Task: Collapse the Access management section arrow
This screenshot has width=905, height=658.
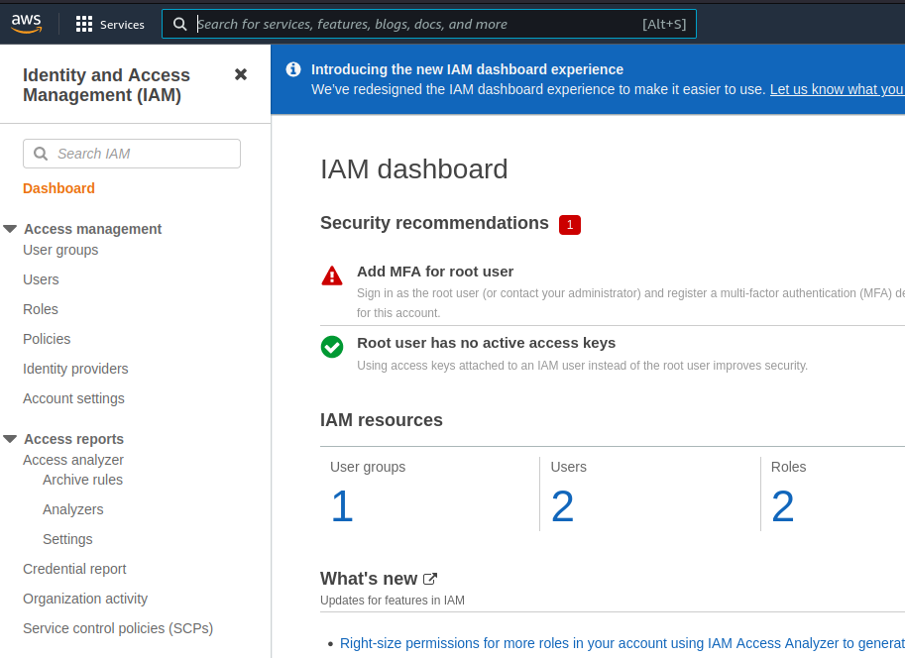Action: click(10, 229)
